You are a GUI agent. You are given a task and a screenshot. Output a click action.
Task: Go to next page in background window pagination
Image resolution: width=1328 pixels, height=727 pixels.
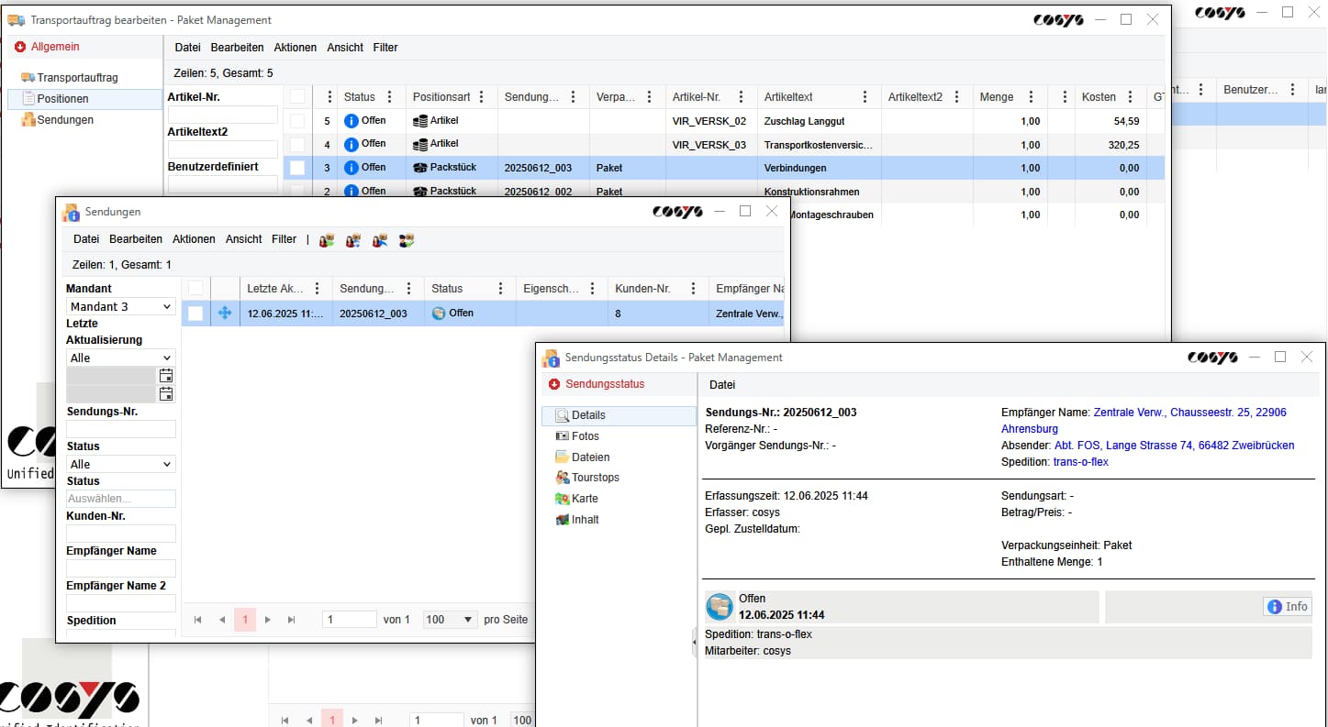coord(354,721)
